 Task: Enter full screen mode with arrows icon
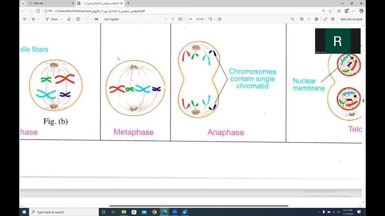pos(325,19)
